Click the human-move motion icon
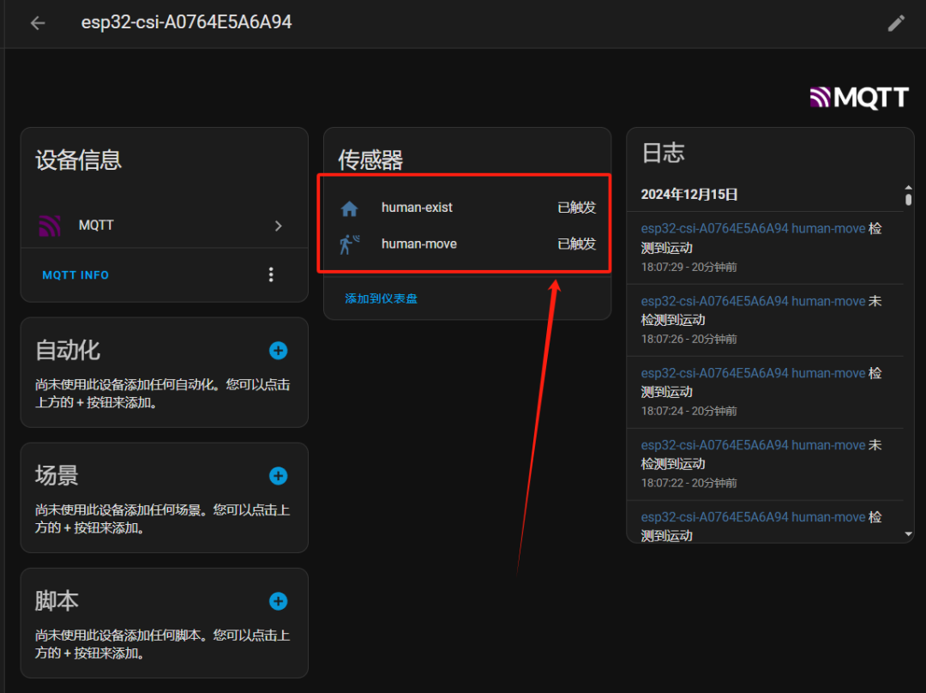Viewport: 926px width, 693px height. pyautogui.click(x=349, y=244)
